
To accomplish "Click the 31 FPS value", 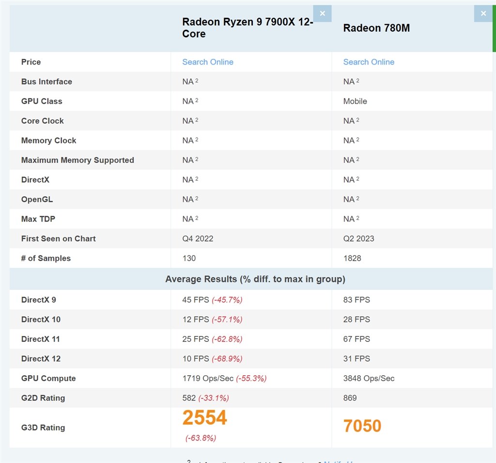I will [356, 359].
